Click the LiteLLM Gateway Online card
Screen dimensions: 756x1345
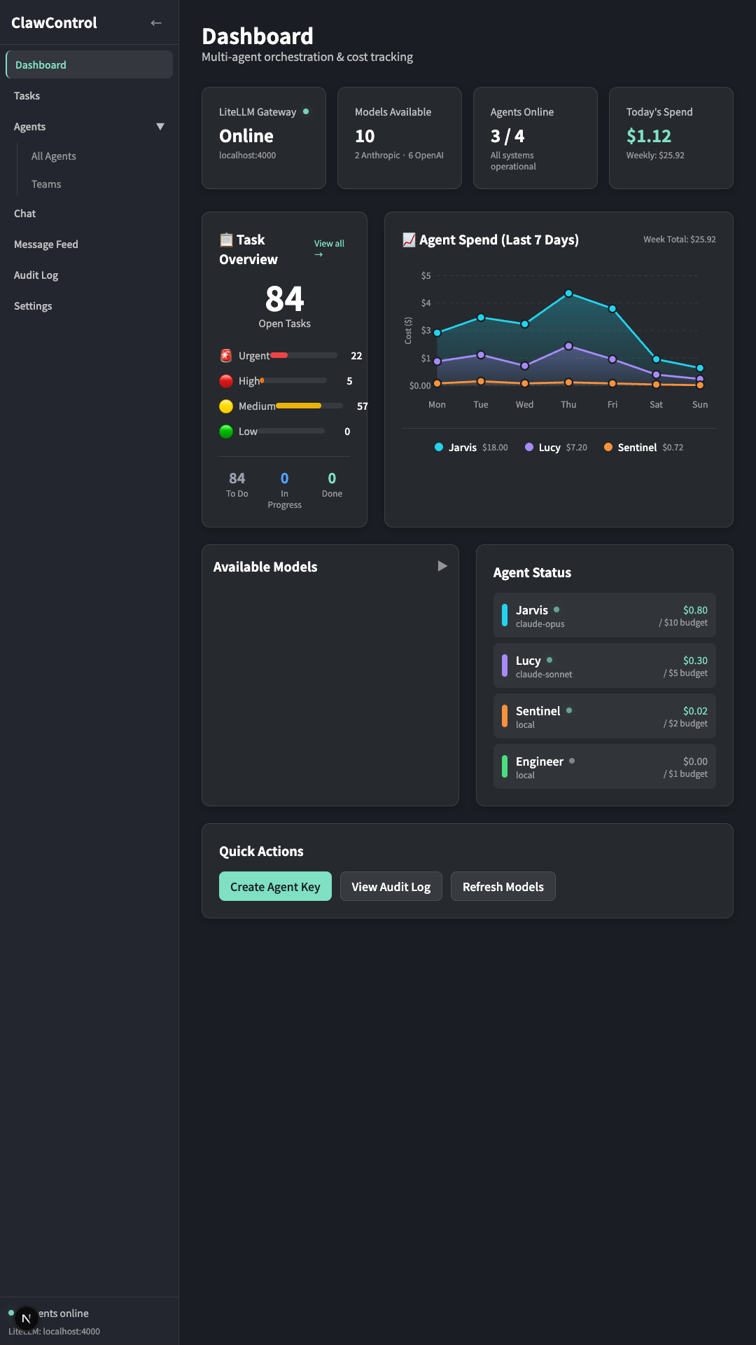click(x=264, y=138)
